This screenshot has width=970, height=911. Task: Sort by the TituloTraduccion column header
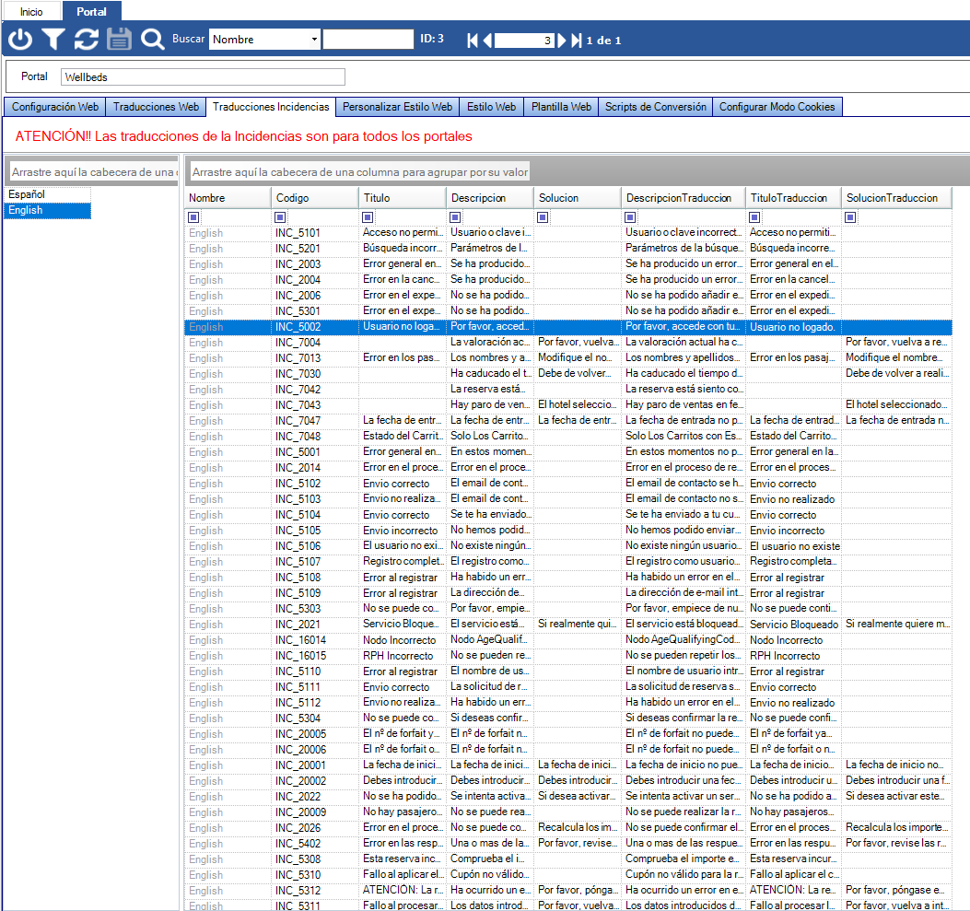[x=793, y=198]
